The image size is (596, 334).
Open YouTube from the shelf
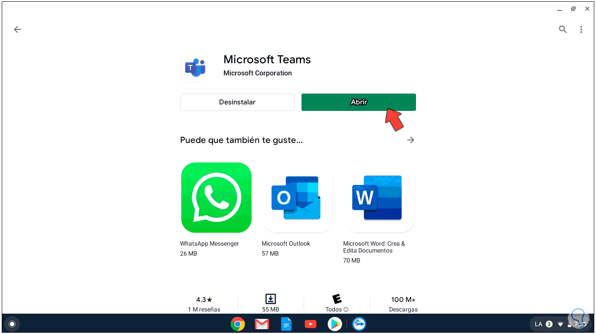311,324
